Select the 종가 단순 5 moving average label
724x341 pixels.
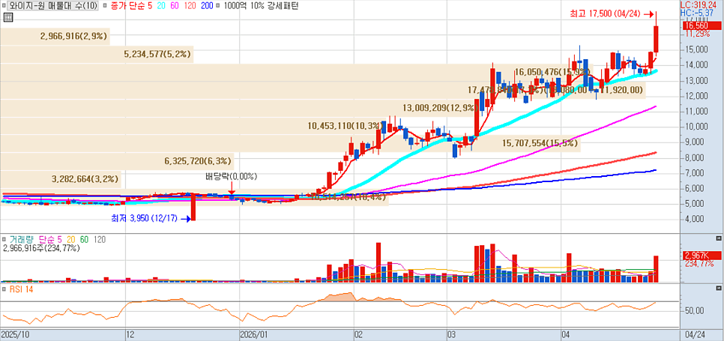click(x=131, y=7)
